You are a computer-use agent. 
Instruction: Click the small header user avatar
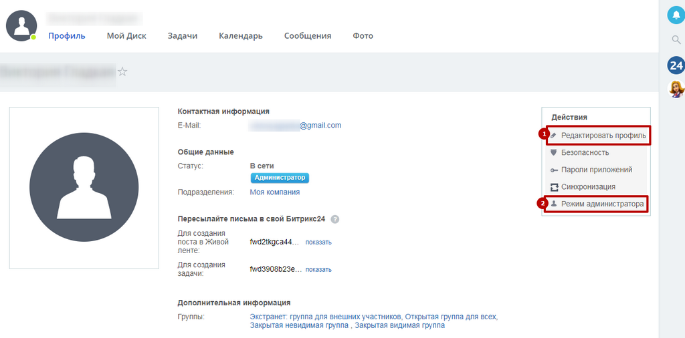pyautogui.click(x=21, y=26)
